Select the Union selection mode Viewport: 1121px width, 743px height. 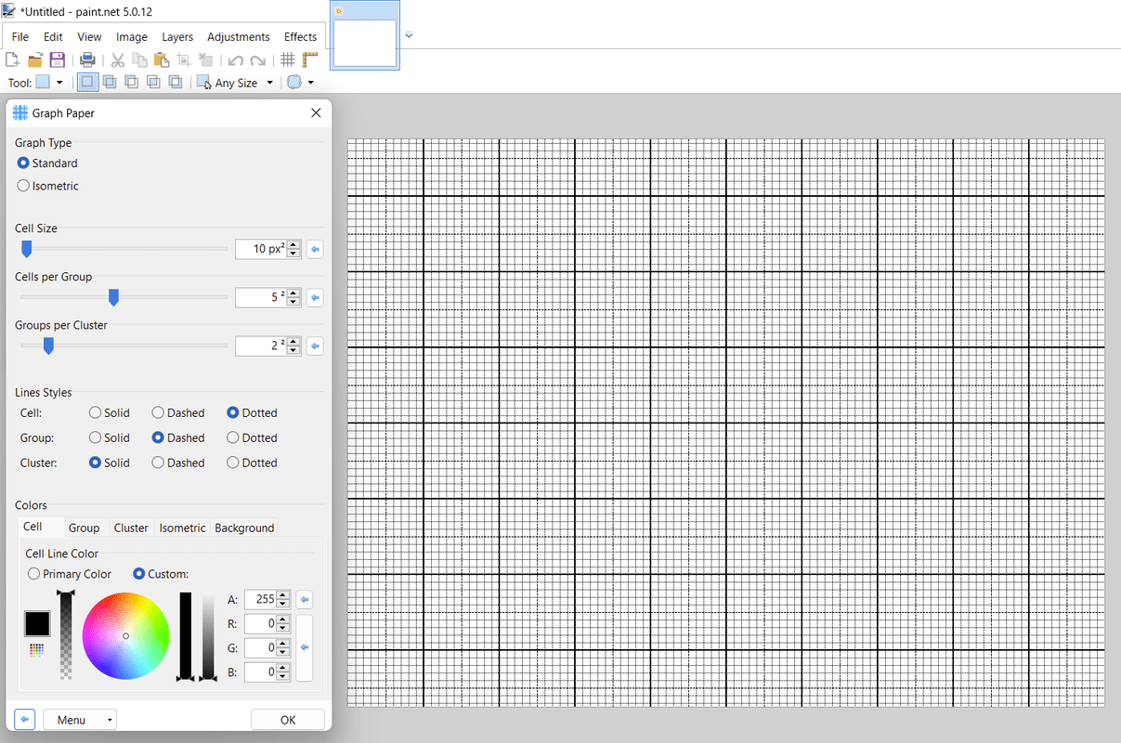pos(110,82)
